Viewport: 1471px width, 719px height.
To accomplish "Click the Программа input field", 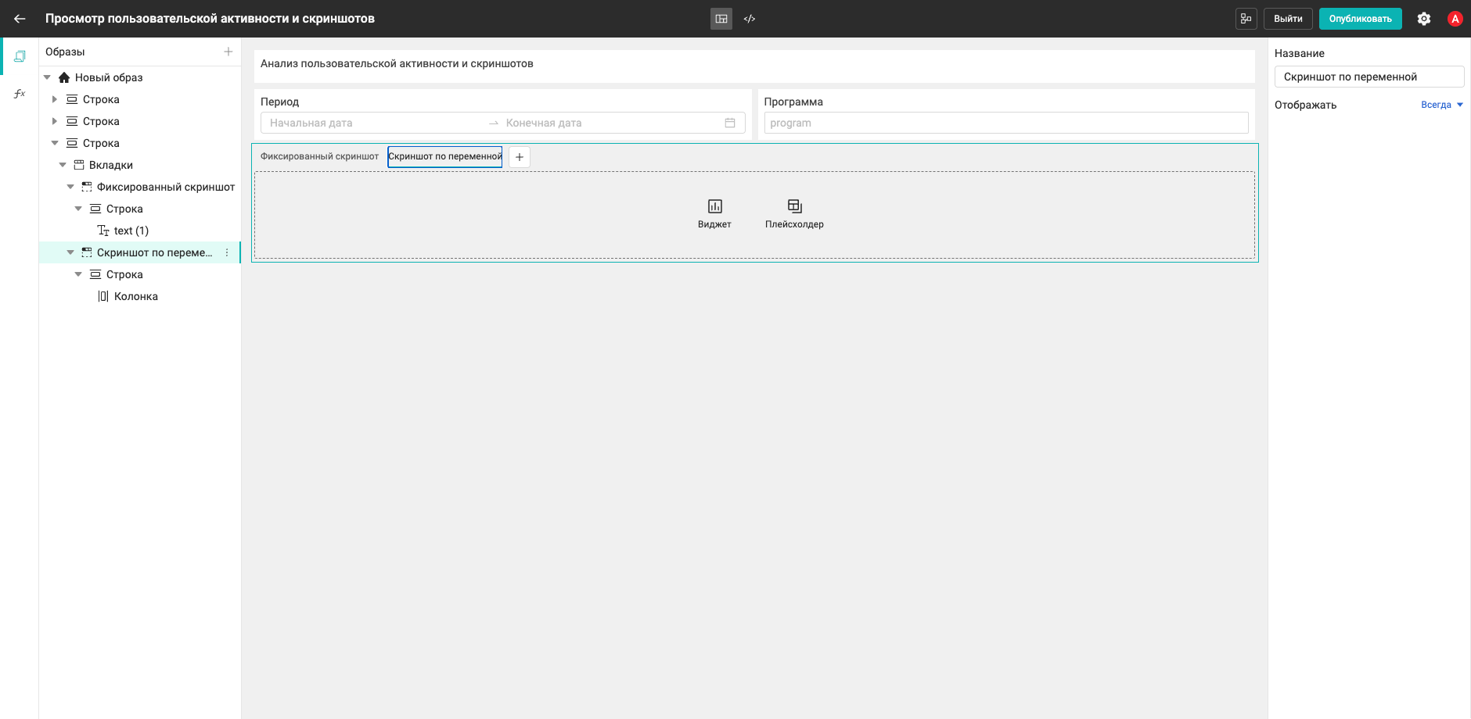I will pos(1006,123).
